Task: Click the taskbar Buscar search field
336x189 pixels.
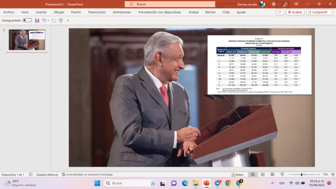Action: coord(130,183)
